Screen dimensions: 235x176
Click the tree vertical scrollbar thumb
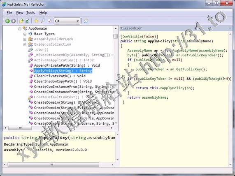tap(115, 36)
